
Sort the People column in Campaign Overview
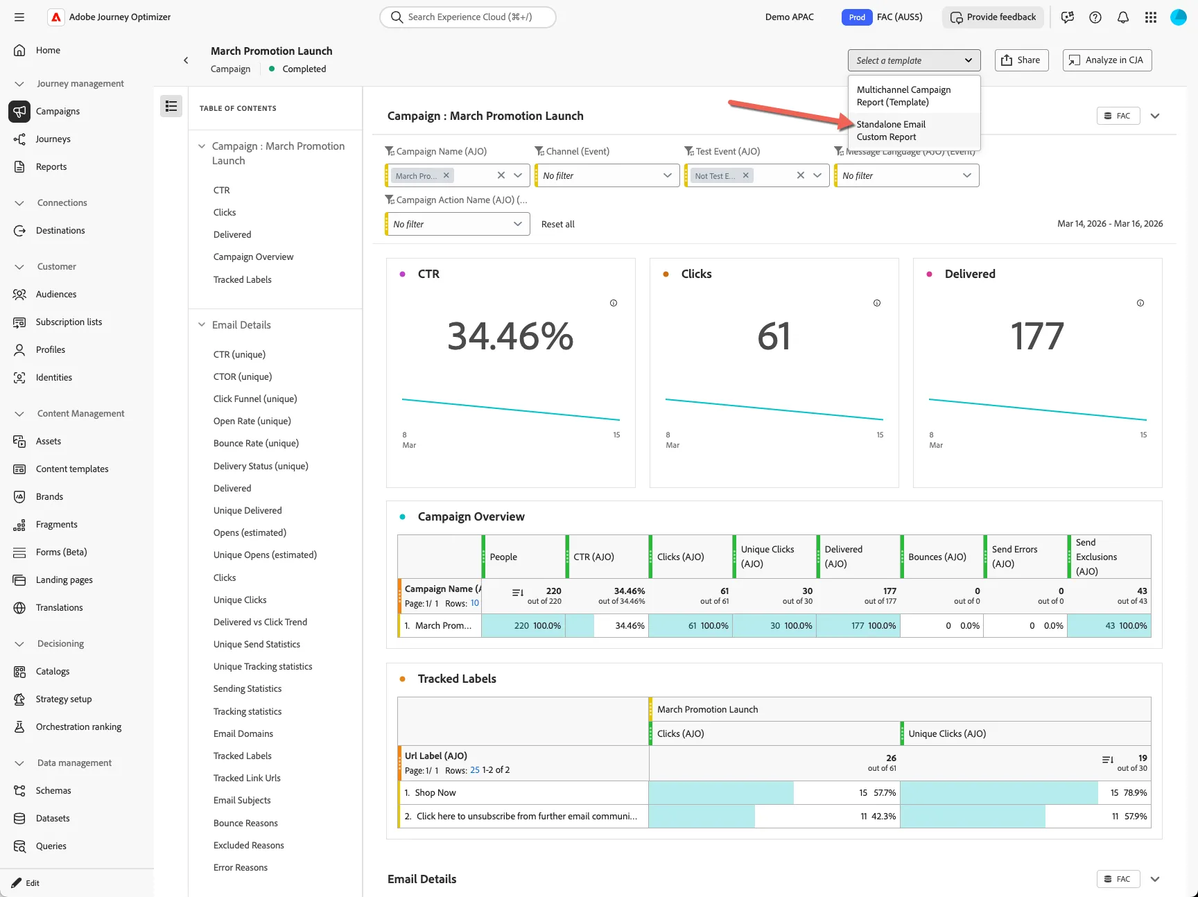point(518,593)
